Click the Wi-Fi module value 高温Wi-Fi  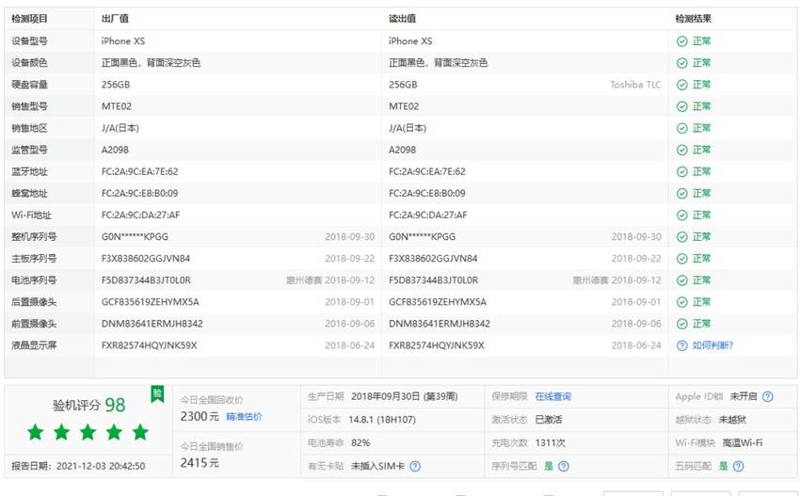[x=743, y=443]
